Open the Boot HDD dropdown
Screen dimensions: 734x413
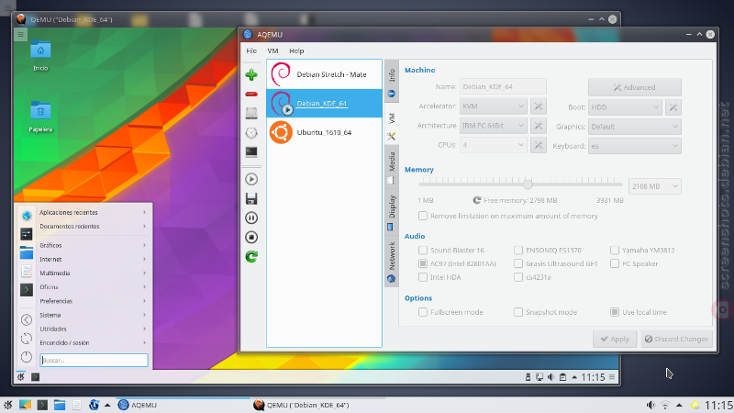coord(625,107)
